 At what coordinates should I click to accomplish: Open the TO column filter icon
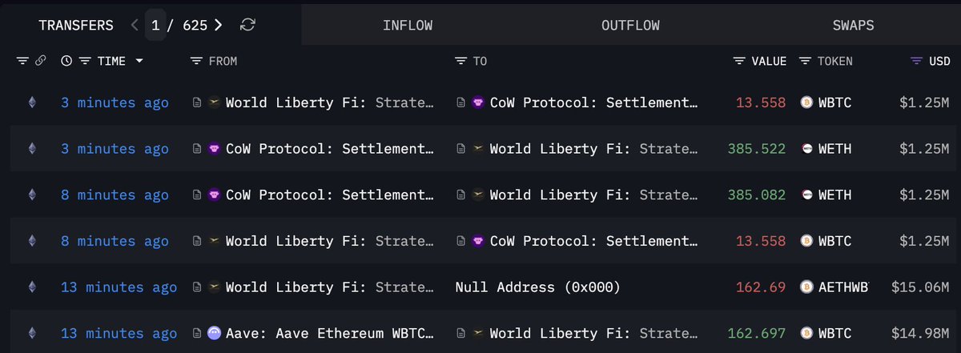point(460,61)
